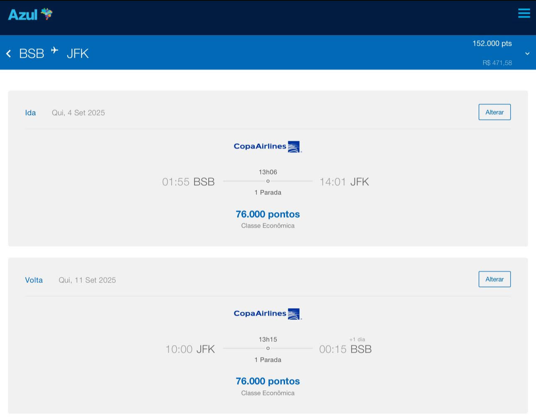Expand the price summary chevron in the header
536x417 pixels.
click(527, 54)
